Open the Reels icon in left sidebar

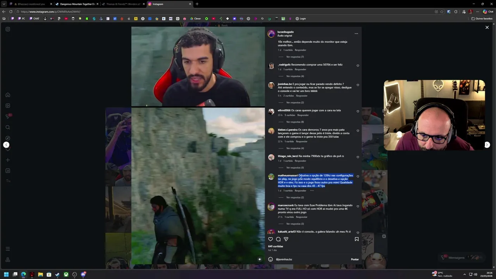pos(7,105)
